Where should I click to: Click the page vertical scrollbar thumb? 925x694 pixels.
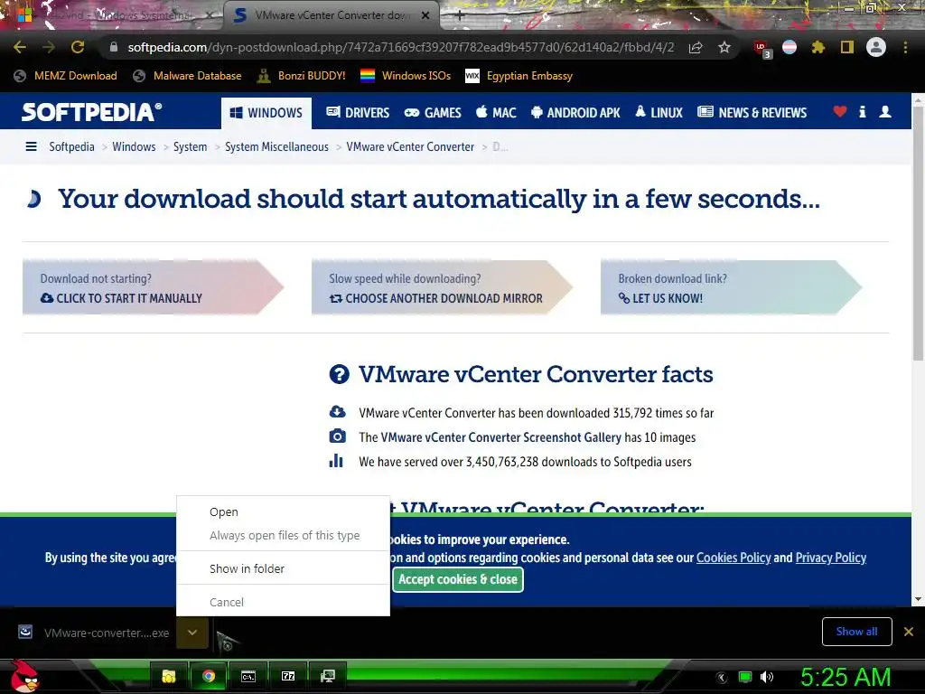pyautogui.click(x=918, y=233)
